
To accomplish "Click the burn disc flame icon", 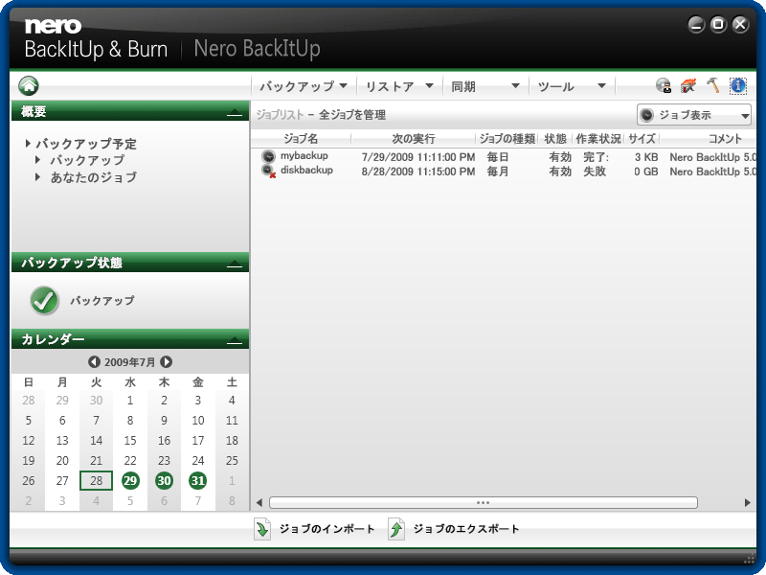I will pyautogui.click(x=687, y=85).
